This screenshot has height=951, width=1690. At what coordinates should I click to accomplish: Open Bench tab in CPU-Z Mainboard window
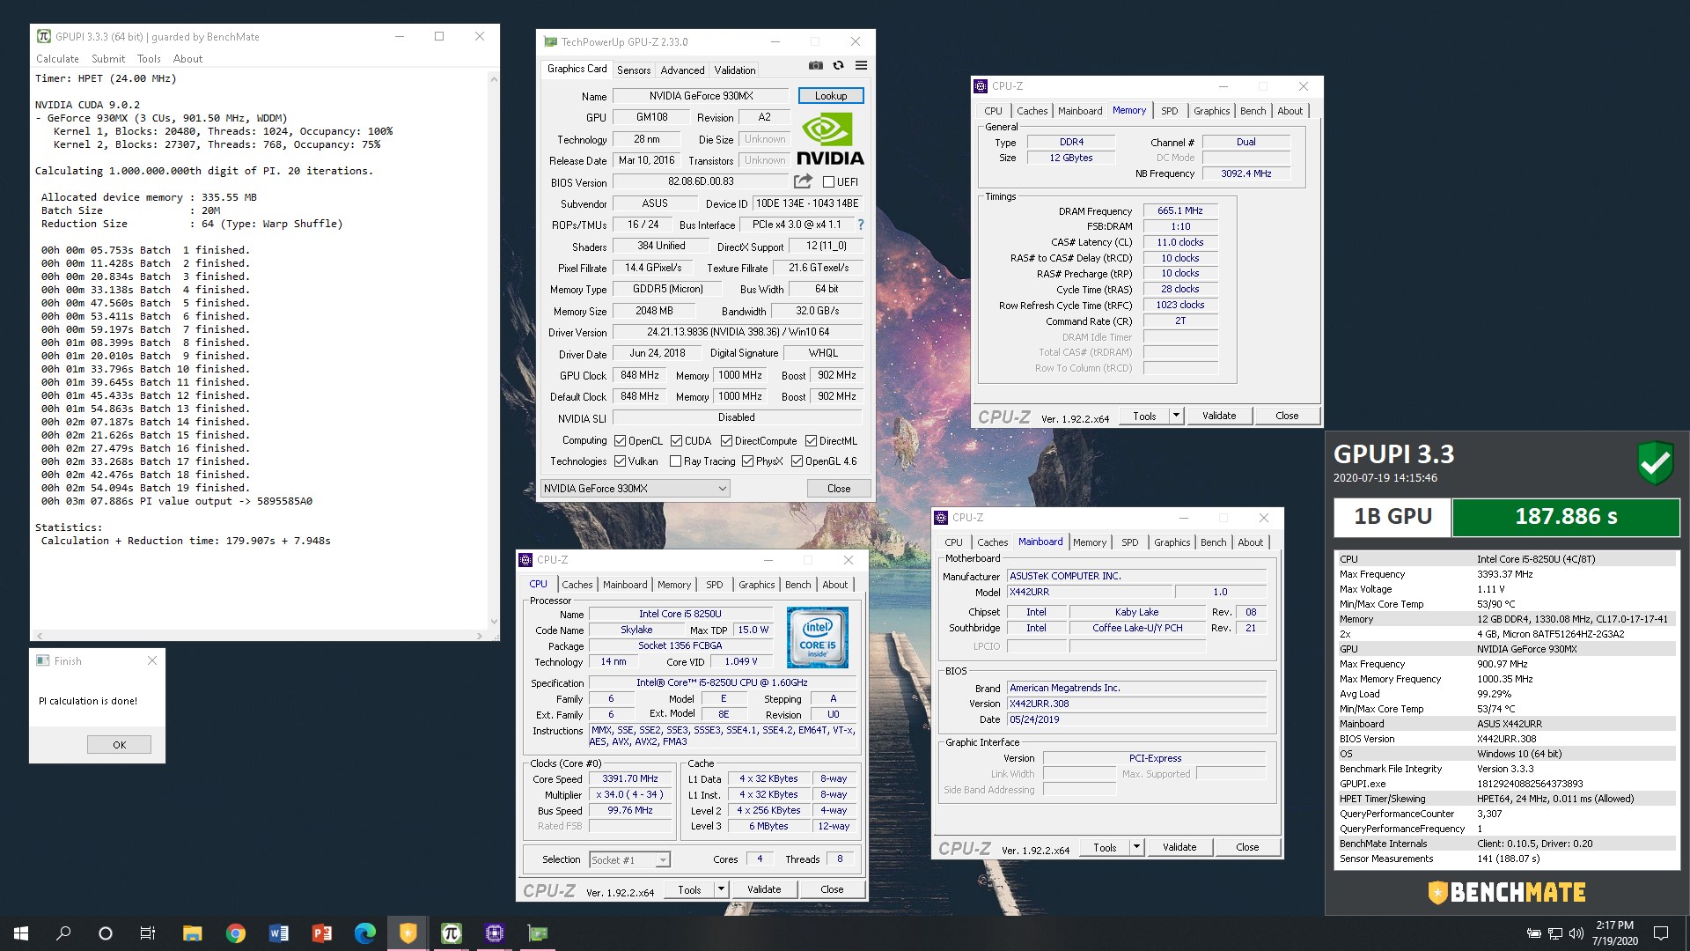pos(1213,542)
